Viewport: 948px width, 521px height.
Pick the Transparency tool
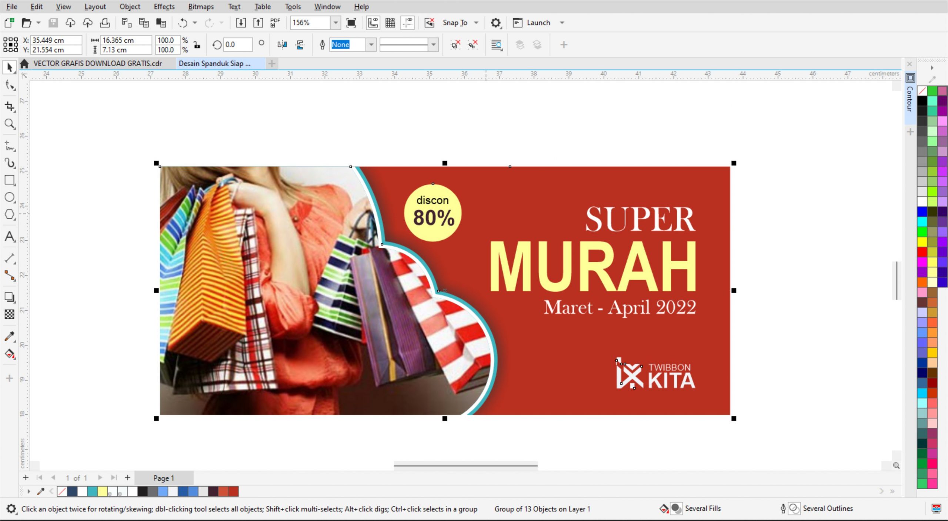click(x=10, y=314)
